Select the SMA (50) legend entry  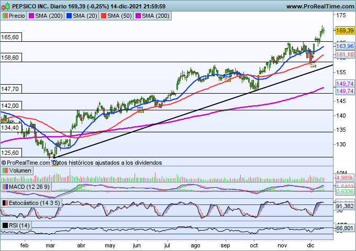pyautogui.click(x=116, y=16)
